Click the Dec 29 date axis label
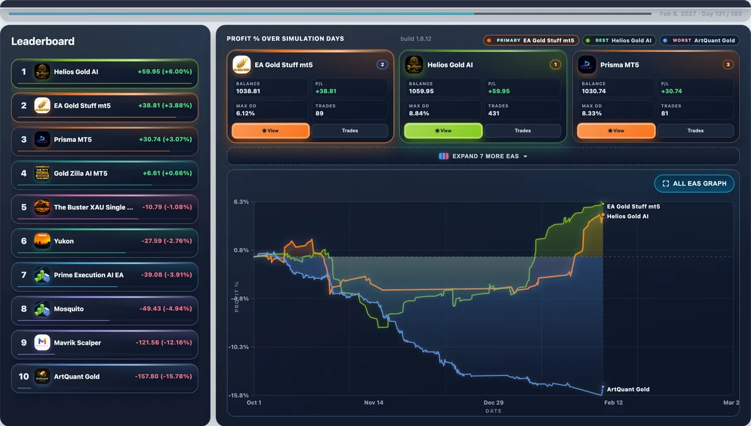 tap(493, 403)
